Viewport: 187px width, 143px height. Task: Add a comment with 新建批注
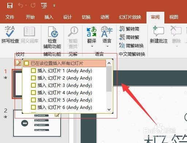pos(159,34)
